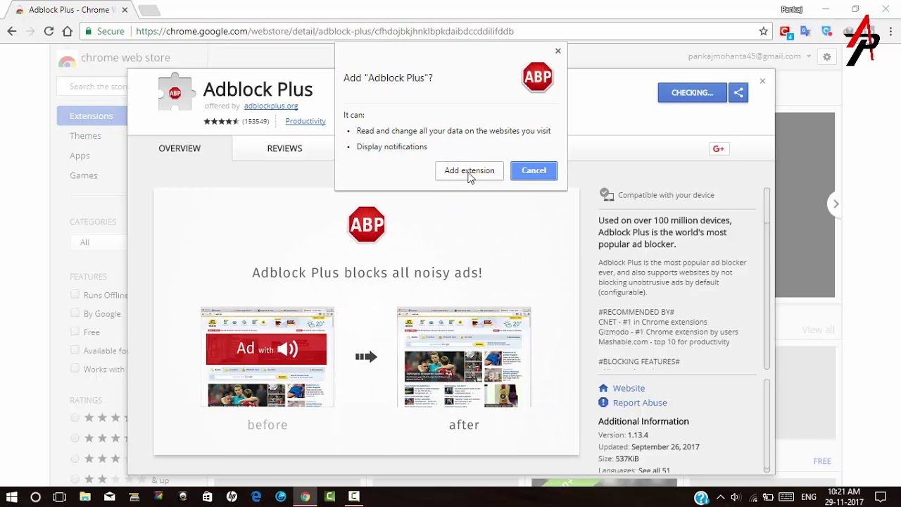Open a new tab button
The width and height of the screenshot is (901, 507).
click(149, 10)
